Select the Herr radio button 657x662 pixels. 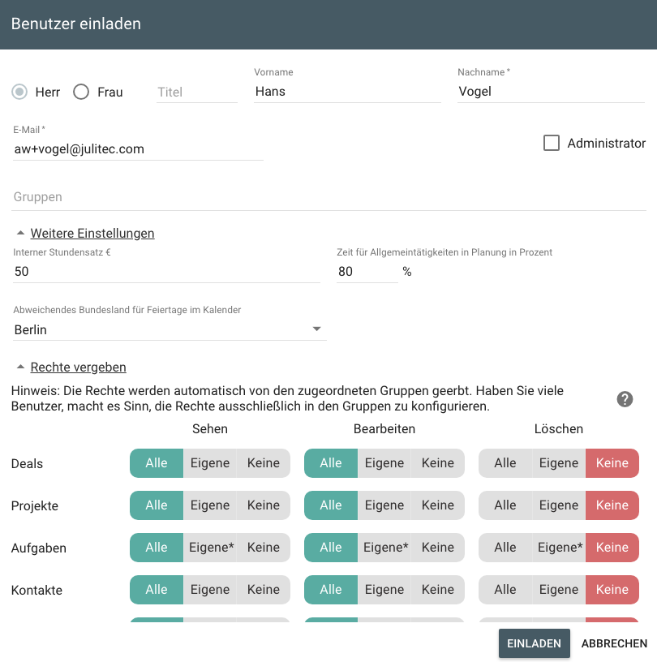(19, 92)
